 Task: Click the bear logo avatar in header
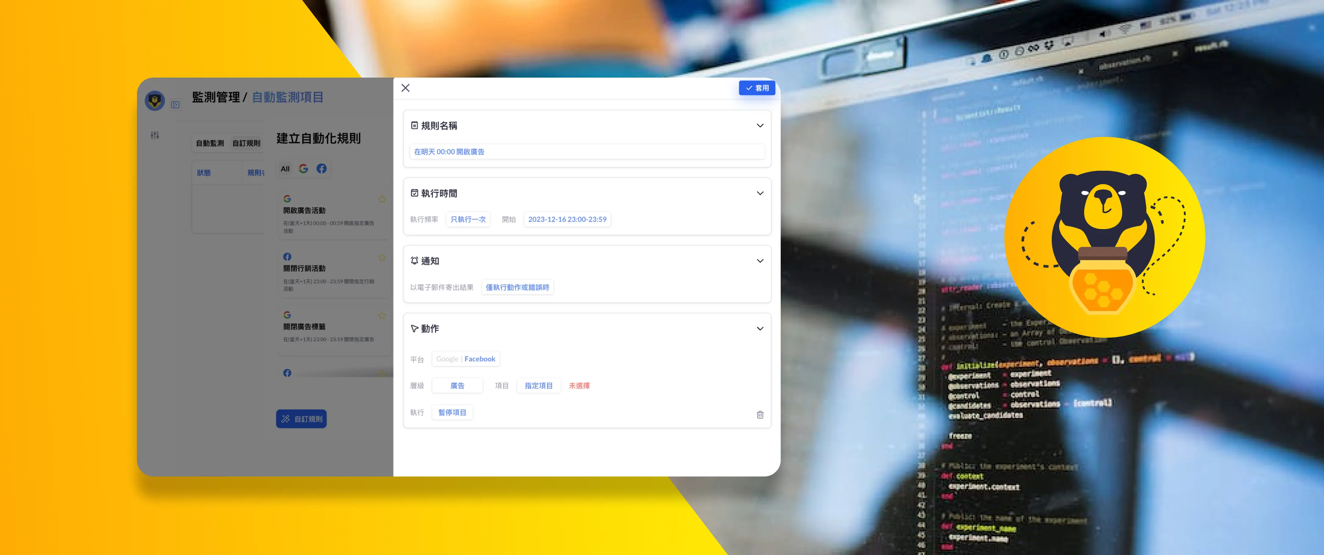155,100
